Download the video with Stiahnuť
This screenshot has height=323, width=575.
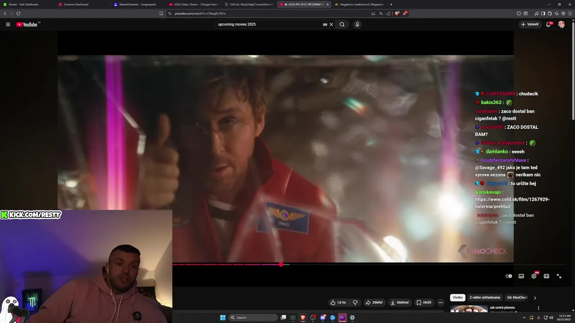coord(399,302)
